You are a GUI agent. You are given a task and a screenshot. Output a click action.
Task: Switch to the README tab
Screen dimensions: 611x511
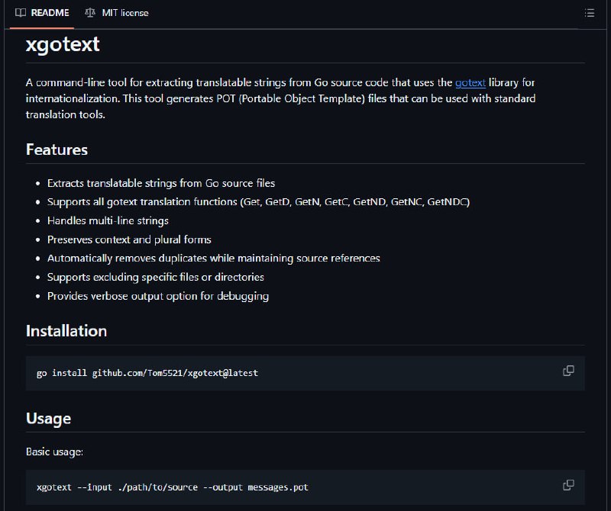coord(42,13)
